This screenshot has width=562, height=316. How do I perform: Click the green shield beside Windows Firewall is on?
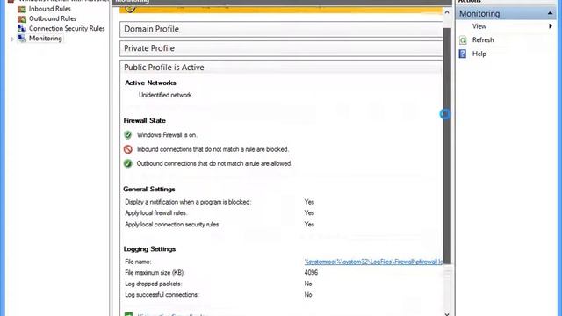coord(127,135)
